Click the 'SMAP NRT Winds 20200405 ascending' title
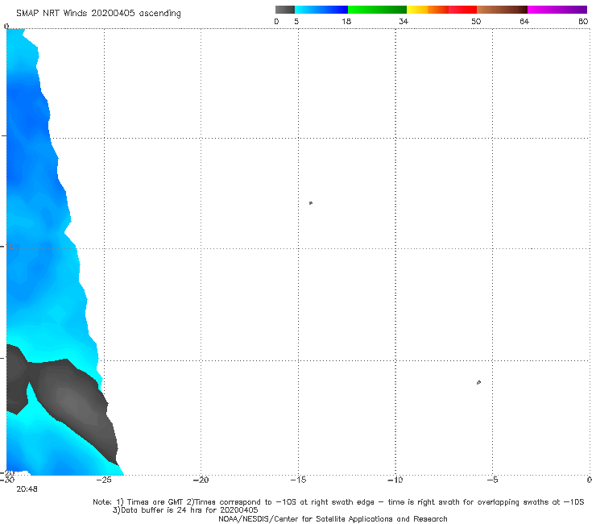Screen dimensions: 596x524 (x=98, y=13)
